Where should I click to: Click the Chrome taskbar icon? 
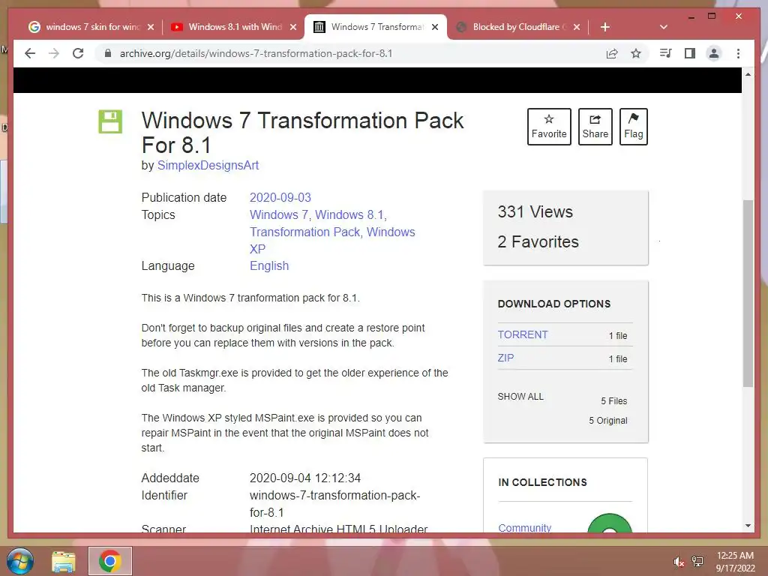point(110,561)
